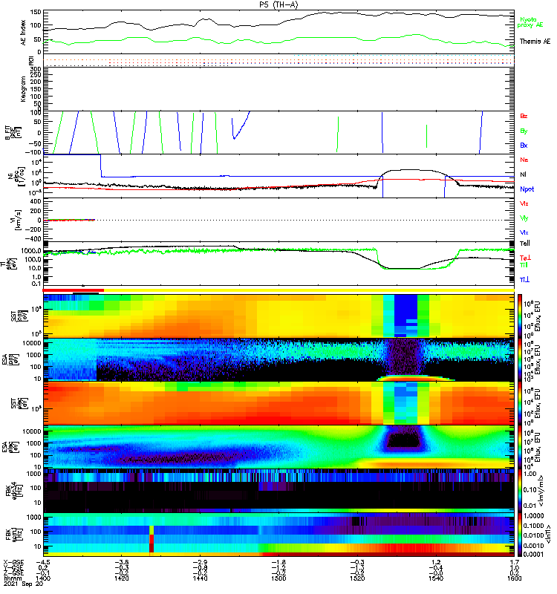Click the "-400" tick on the Vi velocity axis
This screenshot has height=594, width=557.
point(33,238)
